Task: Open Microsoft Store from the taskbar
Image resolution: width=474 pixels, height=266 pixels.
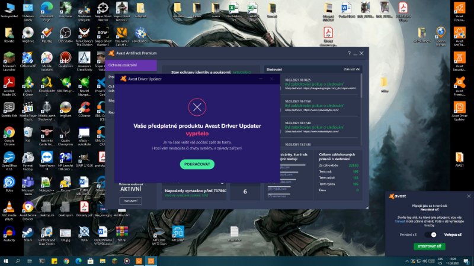Action: pos(91,261)
